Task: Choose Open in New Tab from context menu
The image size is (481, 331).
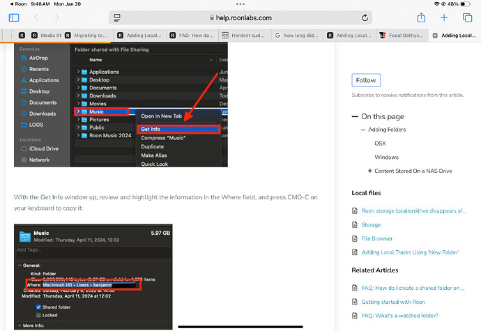Action: click(x=161, y=116)
